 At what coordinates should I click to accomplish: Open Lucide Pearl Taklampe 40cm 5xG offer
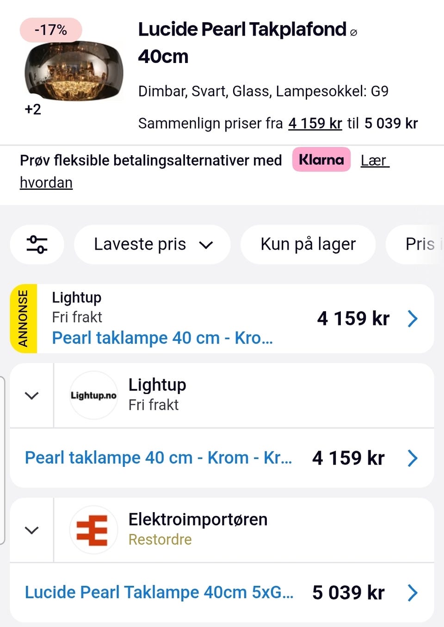point(159,592)
